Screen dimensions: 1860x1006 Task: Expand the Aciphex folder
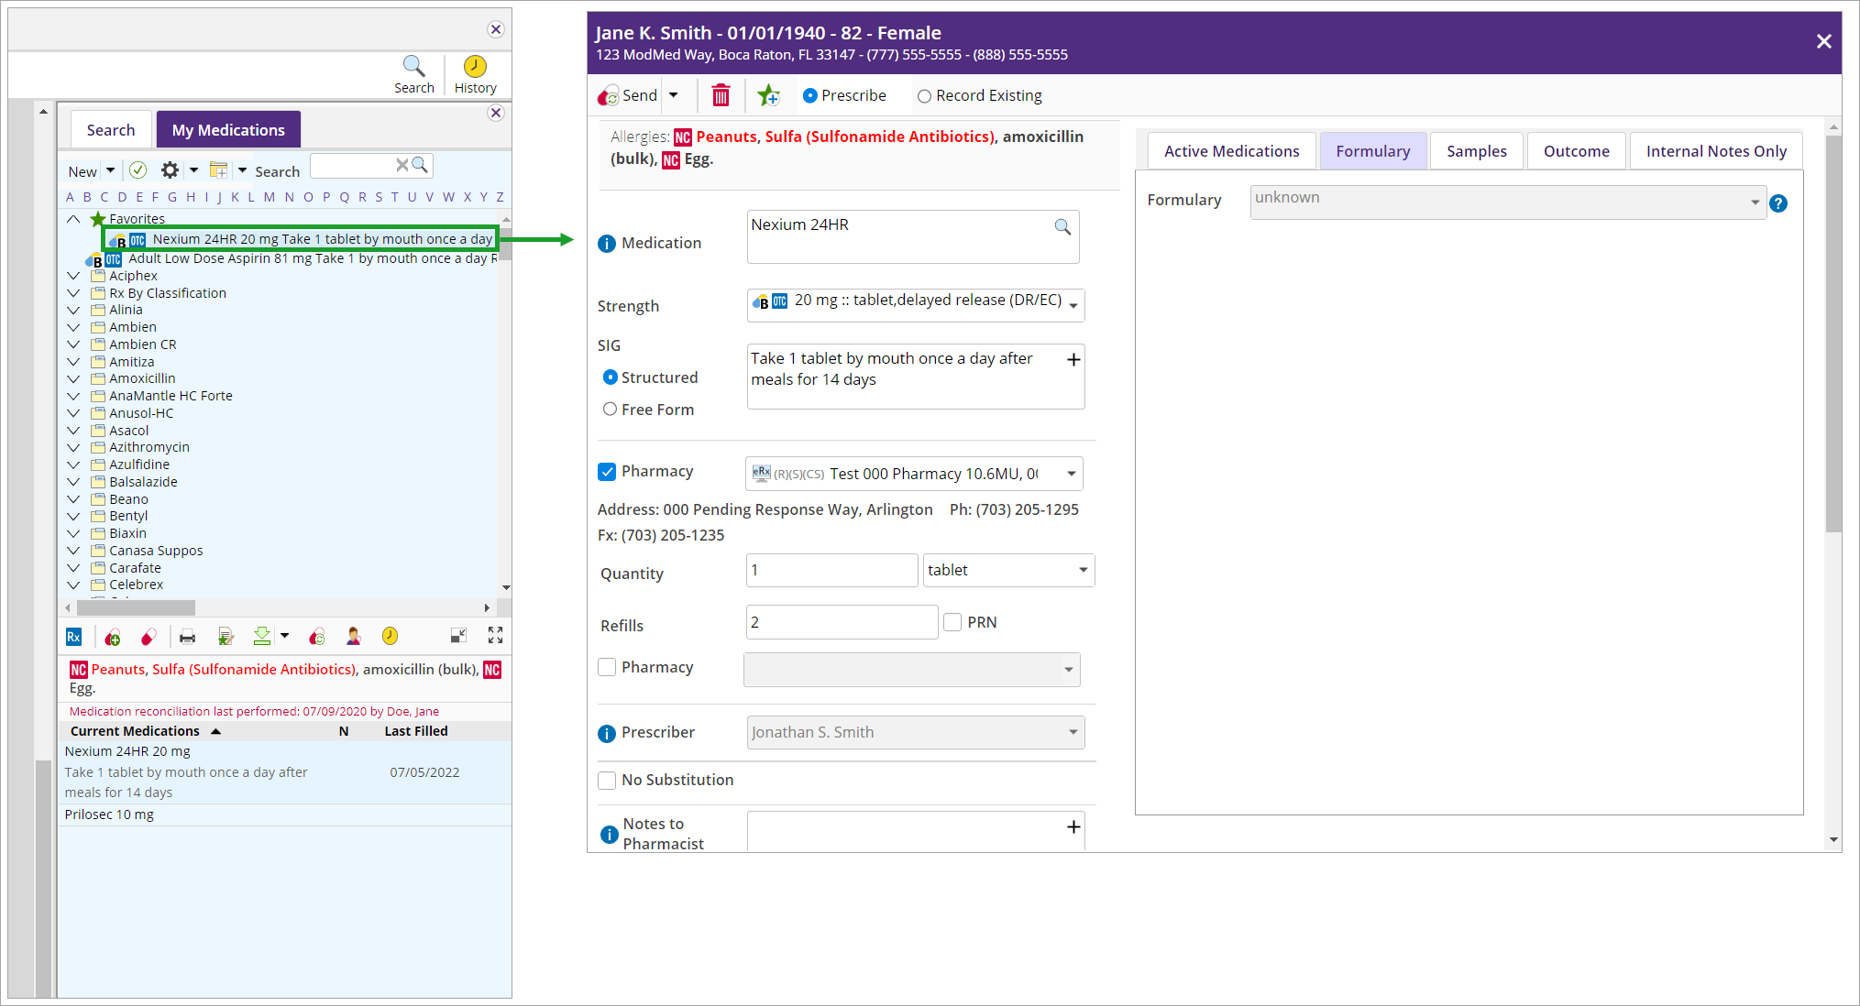[73, 276]
